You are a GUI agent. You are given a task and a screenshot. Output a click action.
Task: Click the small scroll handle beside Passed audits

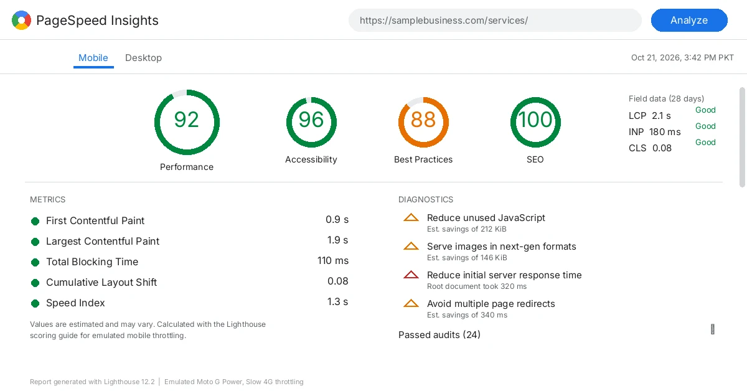[713, 329]
